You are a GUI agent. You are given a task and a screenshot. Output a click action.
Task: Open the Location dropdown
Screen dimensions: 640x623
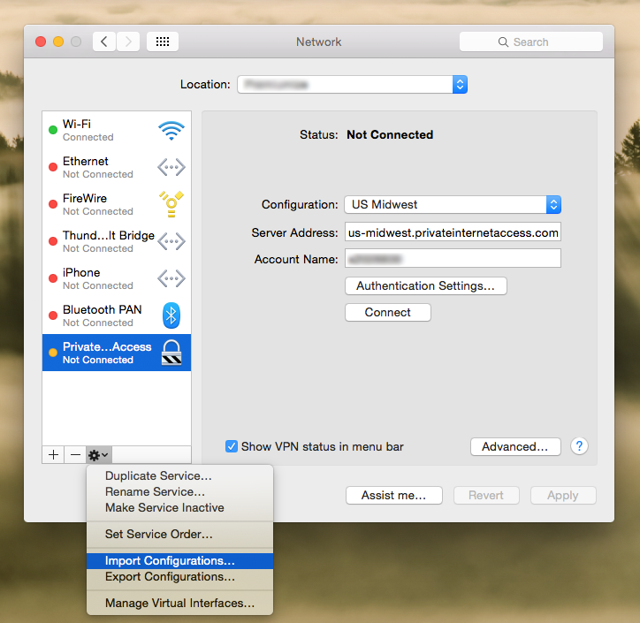(x=352, y=85)
